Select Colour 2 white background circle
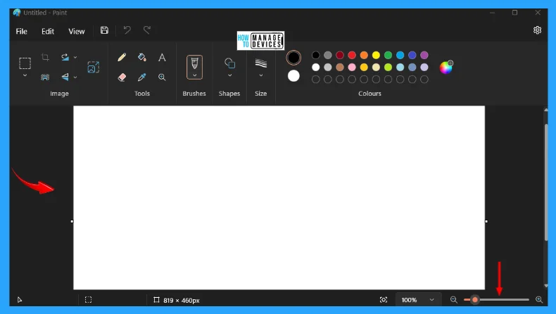This screenshot has width=556, height=314. pos(293,75)
